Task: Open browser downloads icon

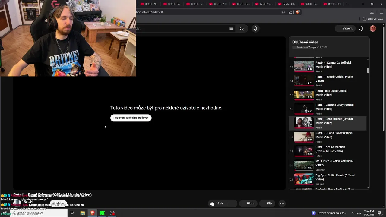Action: click(372, 12)
